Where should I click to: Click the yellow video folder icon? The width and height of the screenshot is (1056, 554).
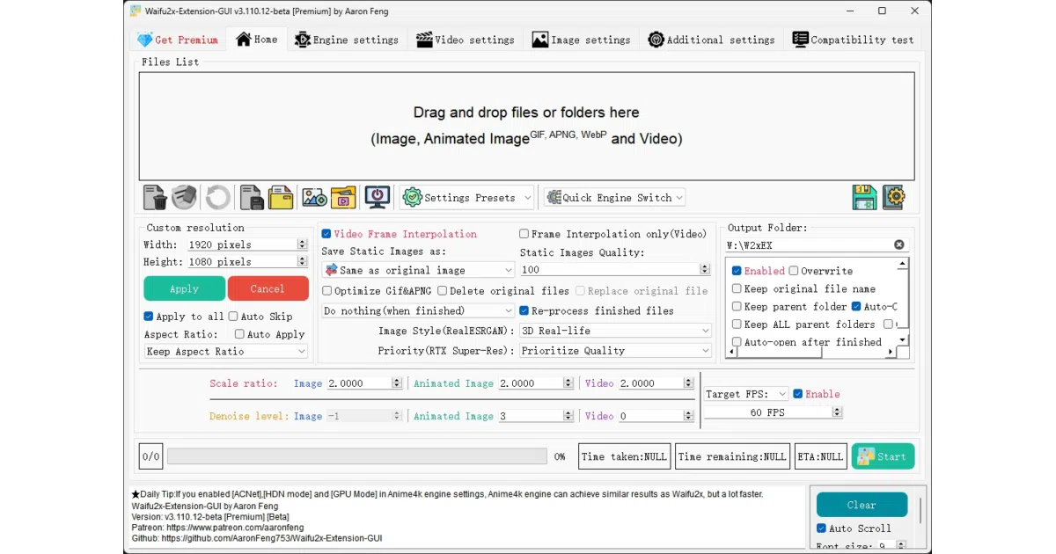343,197
